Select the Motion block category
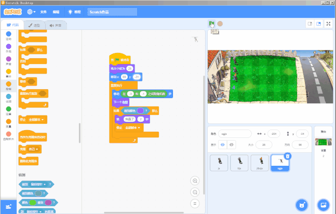Image resolution: width=336 pixels, height=214 pixels. point(8,36)
